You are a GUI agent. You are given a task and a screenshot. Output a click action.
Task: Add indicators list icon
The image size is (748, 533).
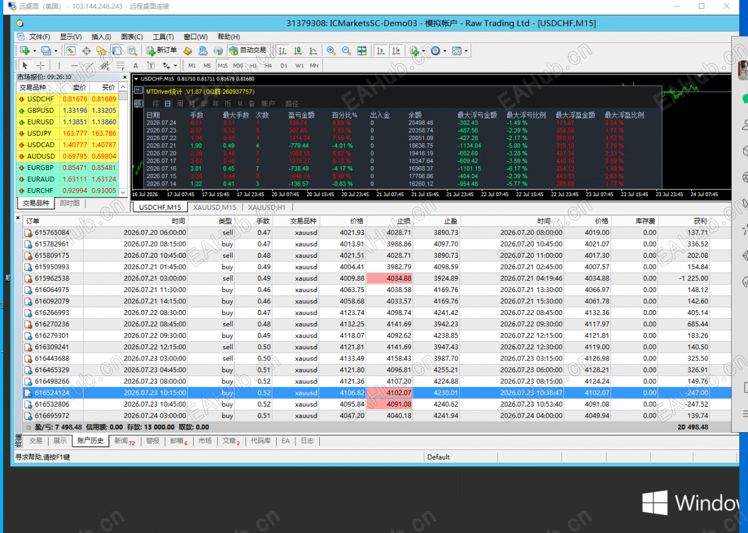click(x=414, y=50)
